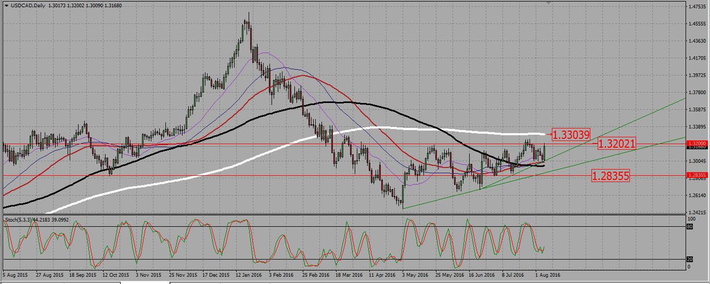Select the OHLC values 1.30173 1.32002 1.30090 1.31680
This screenshot has height=284, width=710.
pos(85,6)
